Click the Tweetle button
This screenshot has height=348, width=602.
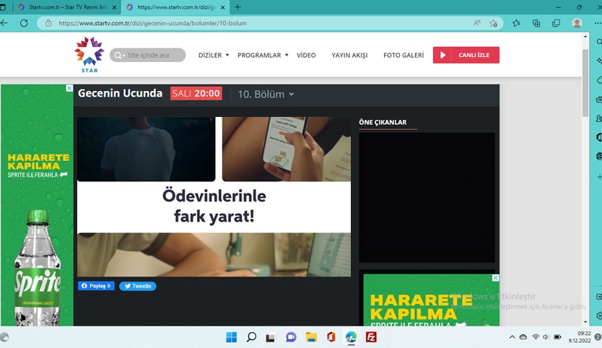137,286
